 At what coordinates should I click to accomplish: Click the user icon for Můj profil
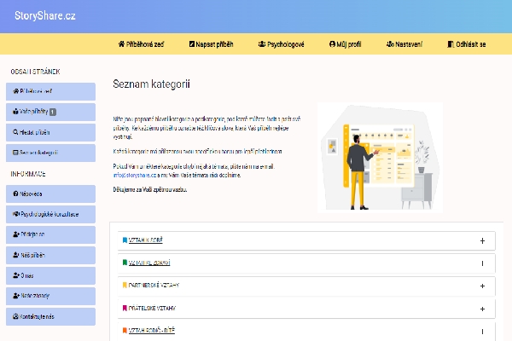(x=331, y=43)
